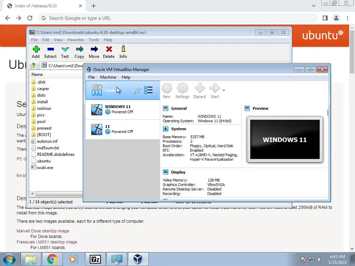Open Chrome three-dot menu

tap(347, 18)
